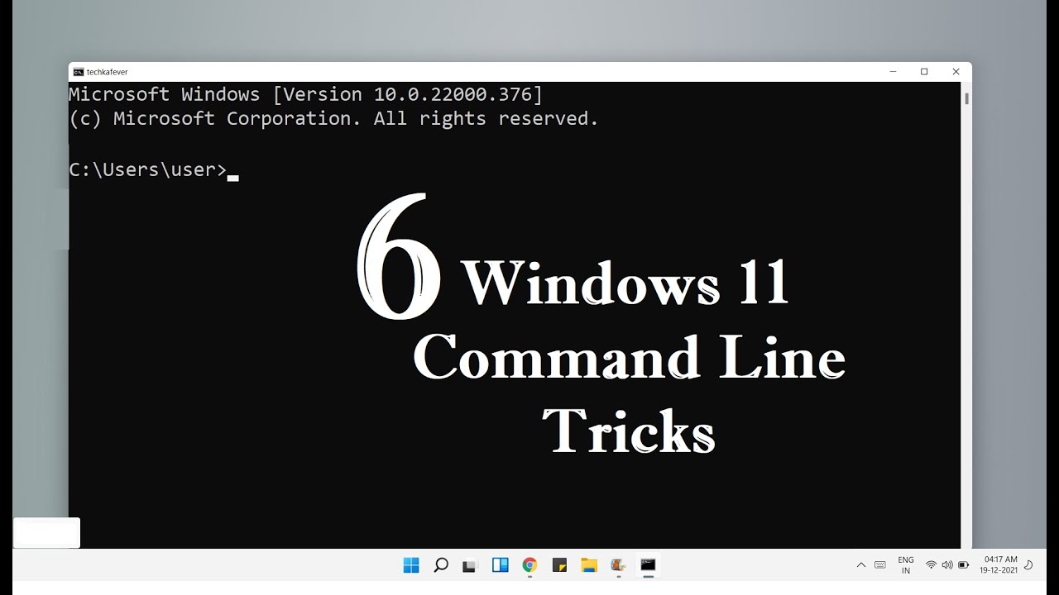Select the Command Prompt taskbar icon

coord(648,565)
